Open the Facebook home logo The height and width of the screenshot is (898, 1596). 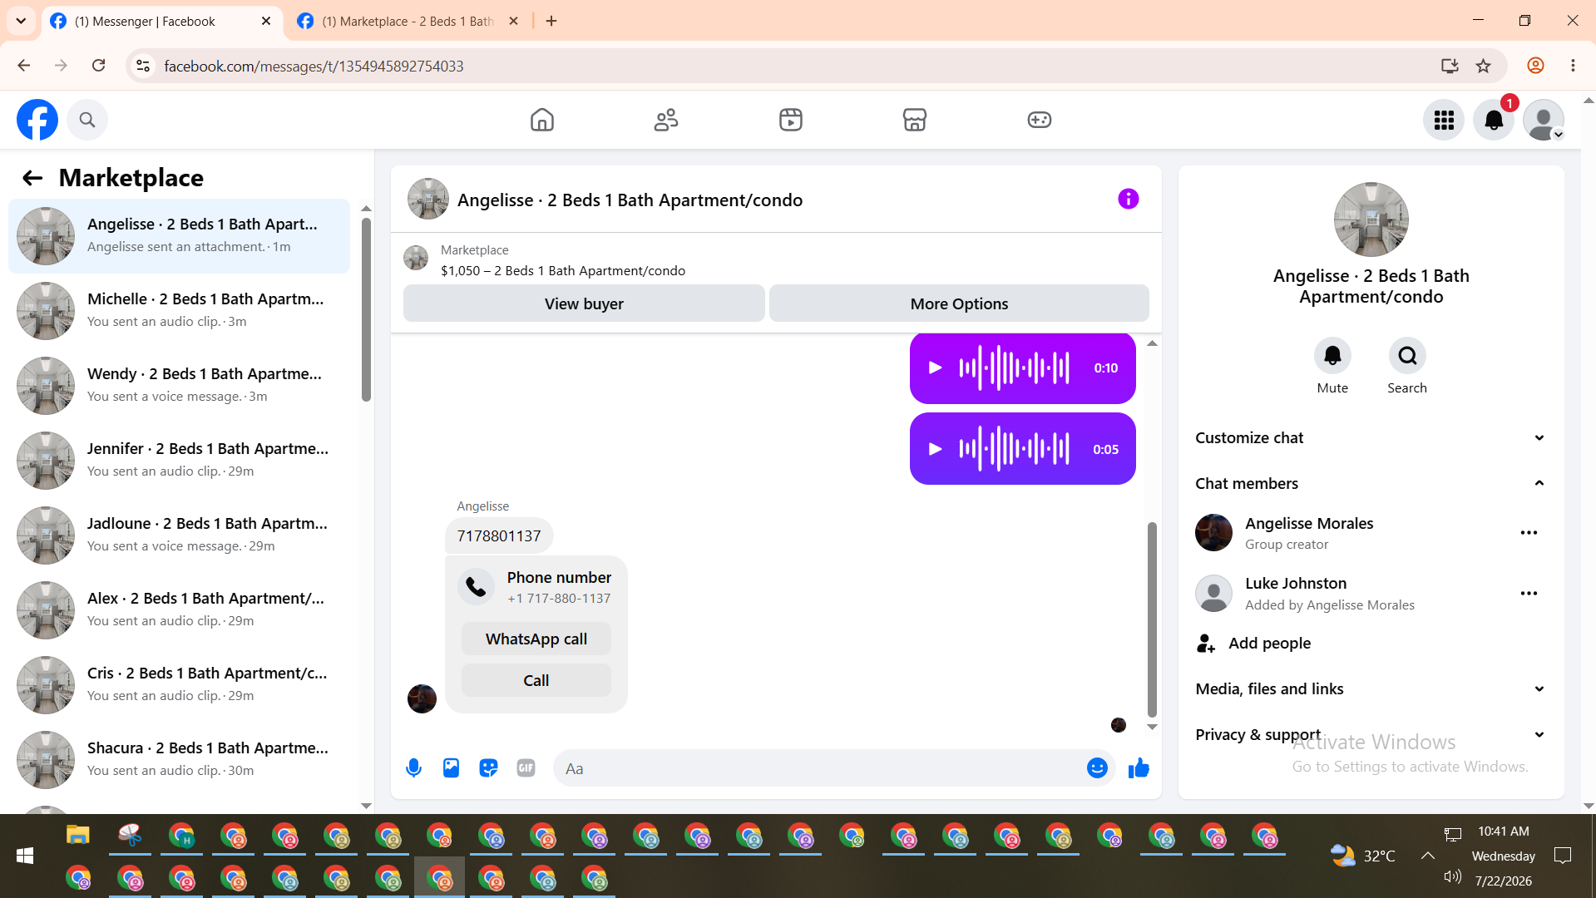[x=37, y=120]
